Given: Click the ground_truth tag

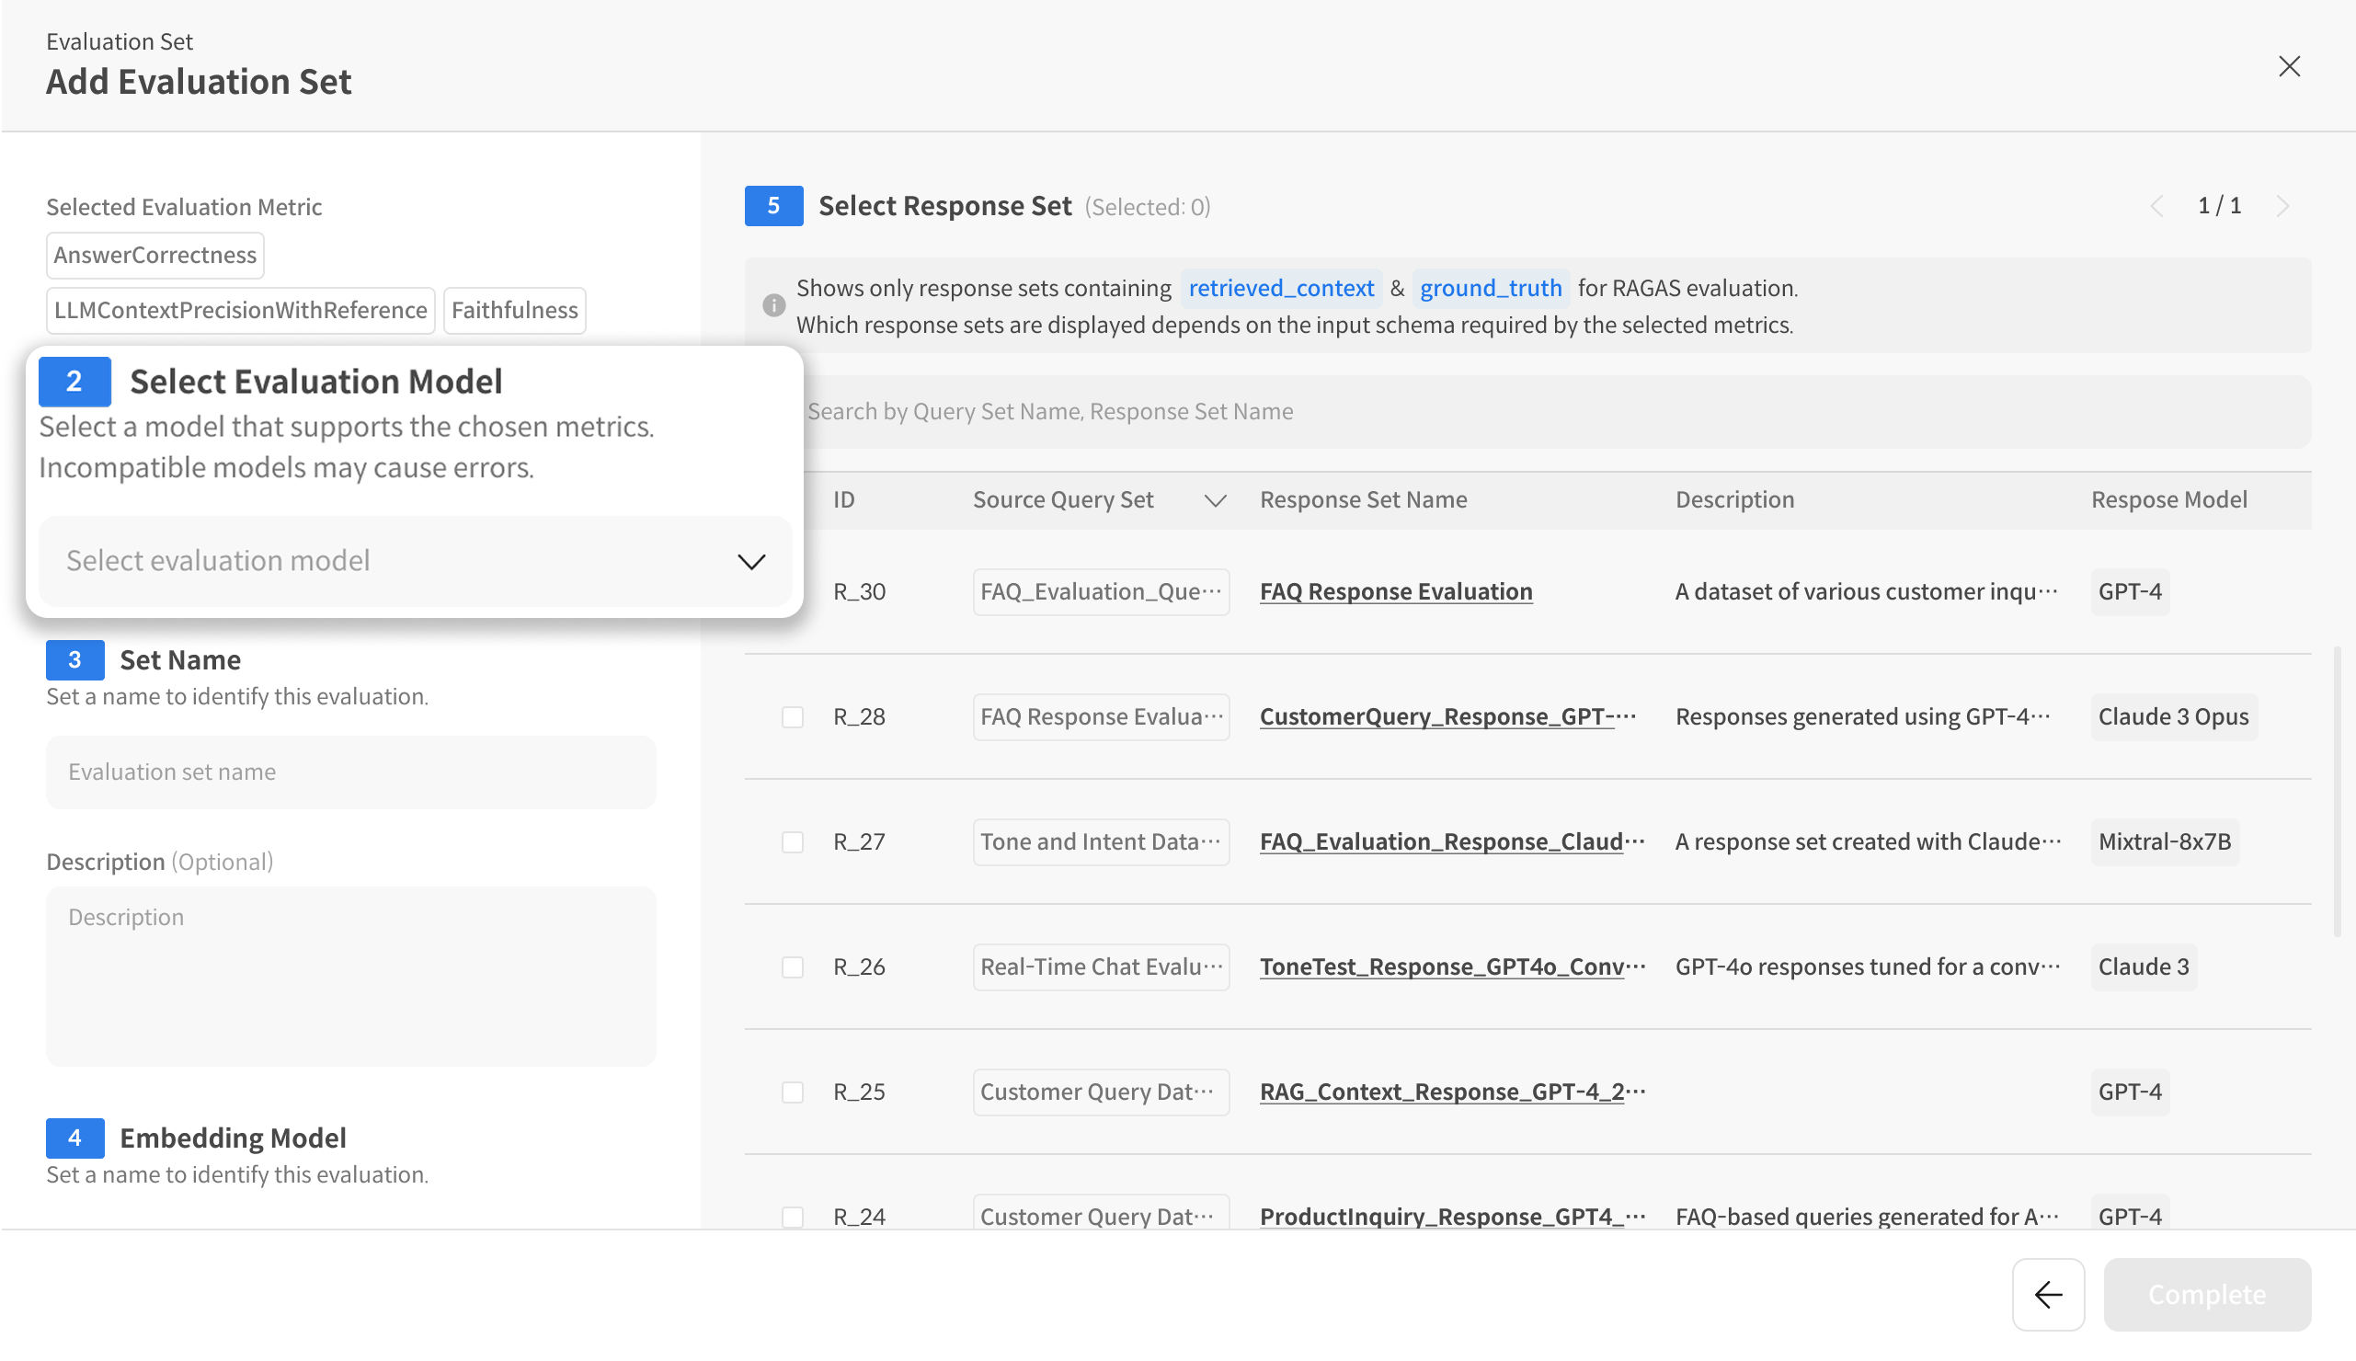Looking at the screenshot, I should pyautogui.click(x=1491, y=288).
